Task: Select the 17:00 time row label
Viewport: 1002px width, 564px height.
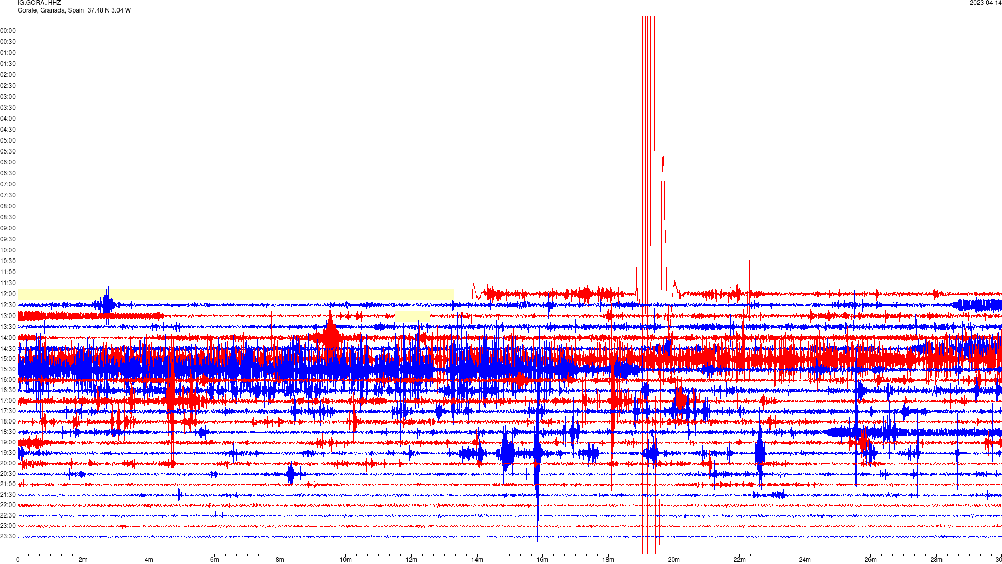Action: [x=8, y=401]
